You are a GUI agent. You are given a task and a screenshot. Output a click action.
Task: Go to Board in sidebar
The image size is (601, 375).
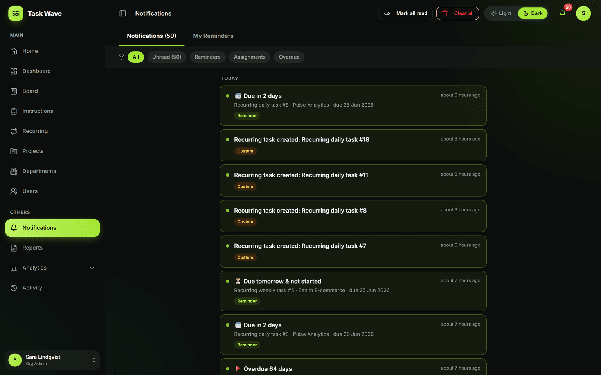point(52,91)
